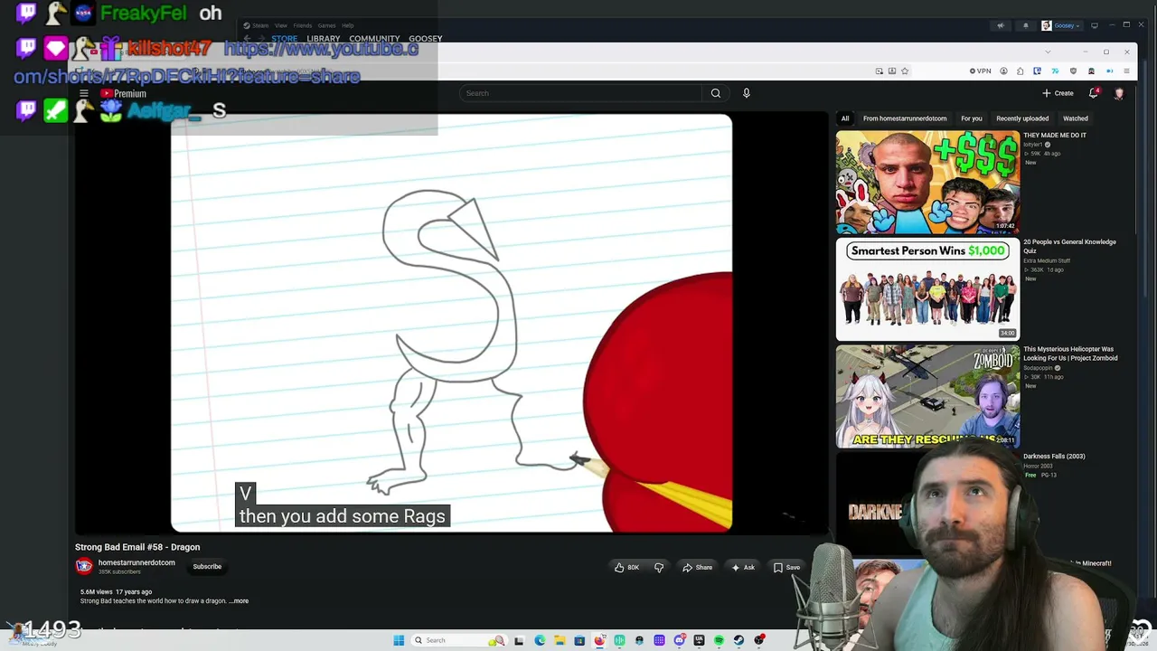Open YouTube notifications bell
Screen dimensions: 1157x651
[x=1094, y=93]
